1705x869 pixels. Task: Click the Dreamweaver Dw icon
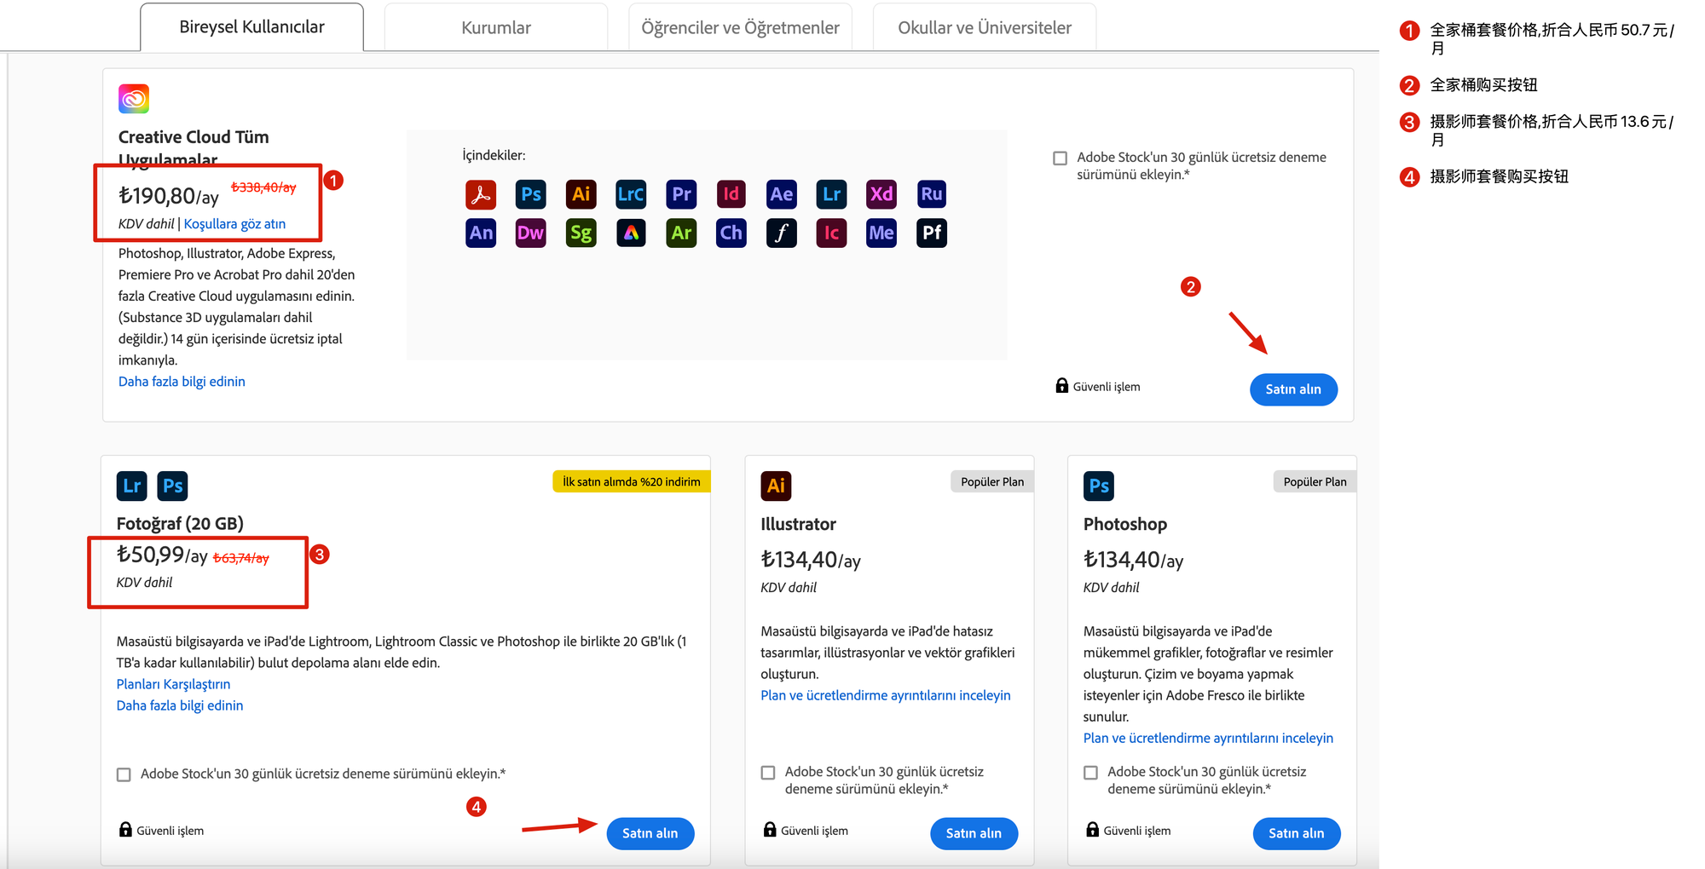point(531,233)
